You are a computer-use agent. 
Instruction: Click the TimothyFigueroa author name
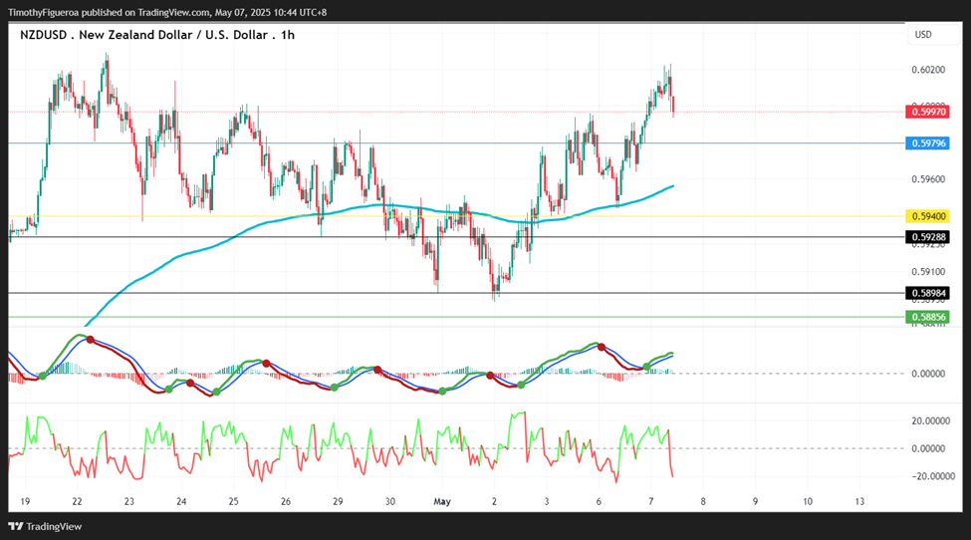pos(44,12)
